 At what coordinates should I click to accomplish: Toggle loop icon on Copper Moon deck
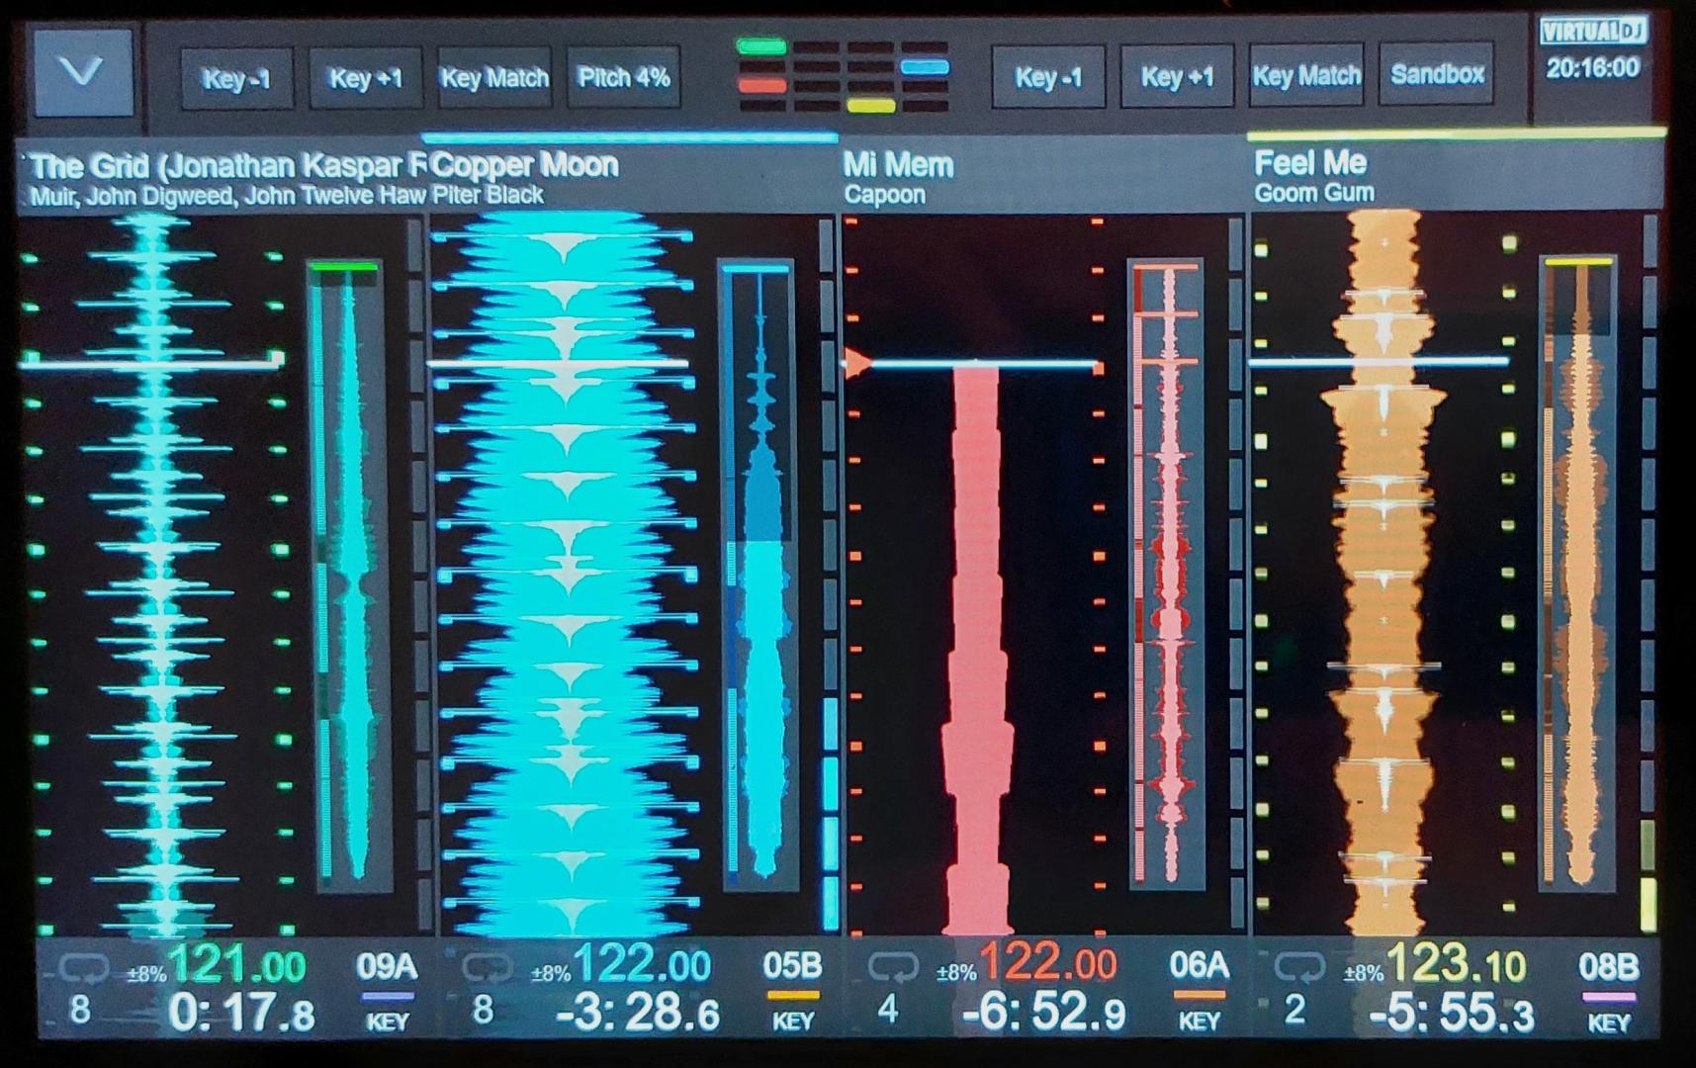click(487, 969)
